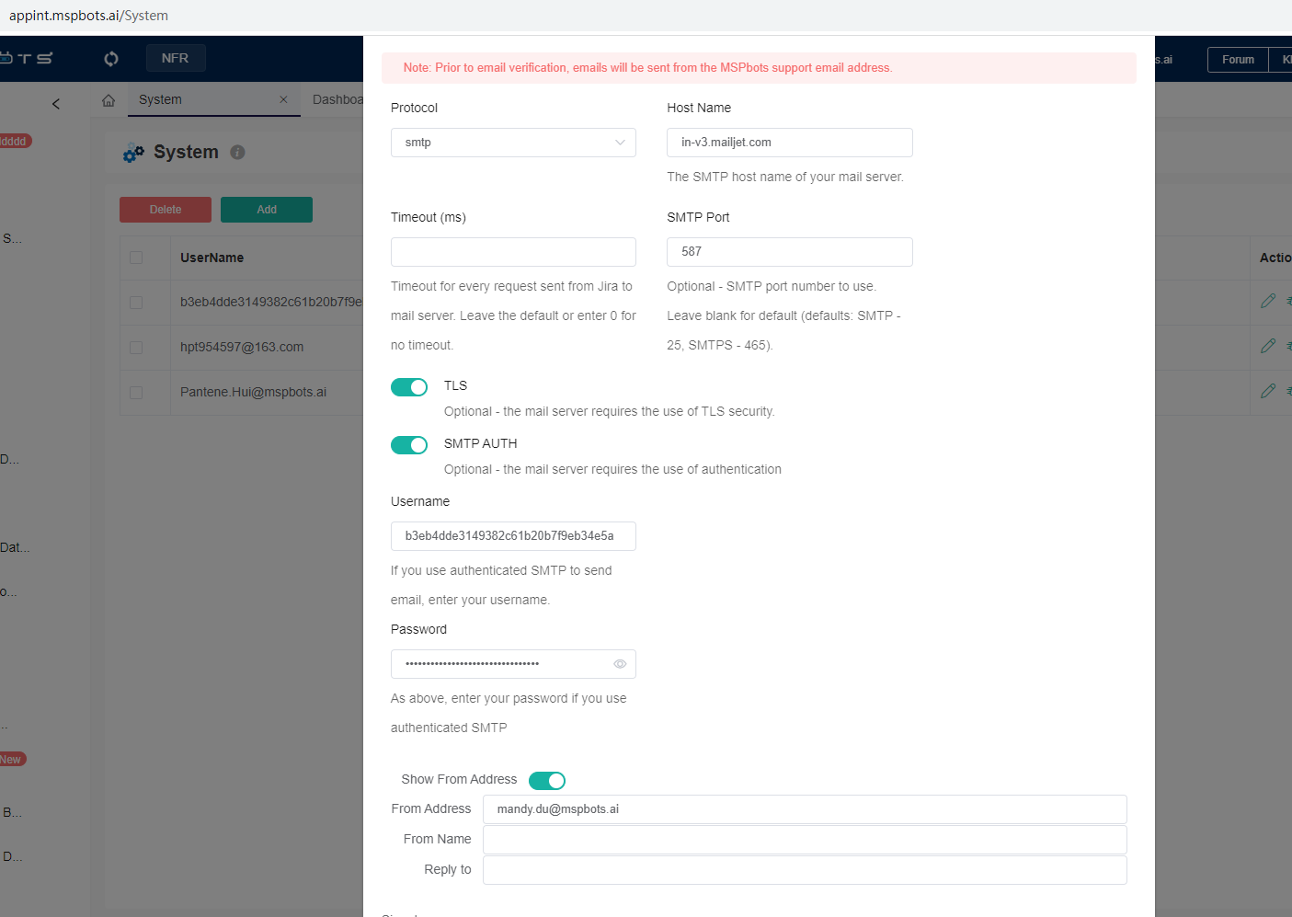Click the green Add button
Image resolution: width=1292 pixels, height=917 pixels.
pyautogui.click(x=267, y=210)
